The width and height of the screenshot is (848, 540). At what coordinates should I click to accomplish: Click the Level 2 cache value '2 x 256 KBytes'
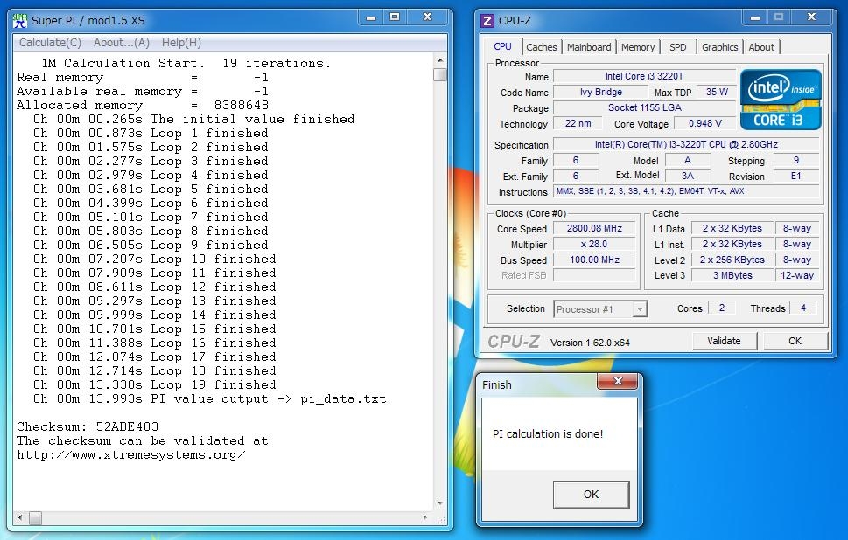click(x=732, y=260)
